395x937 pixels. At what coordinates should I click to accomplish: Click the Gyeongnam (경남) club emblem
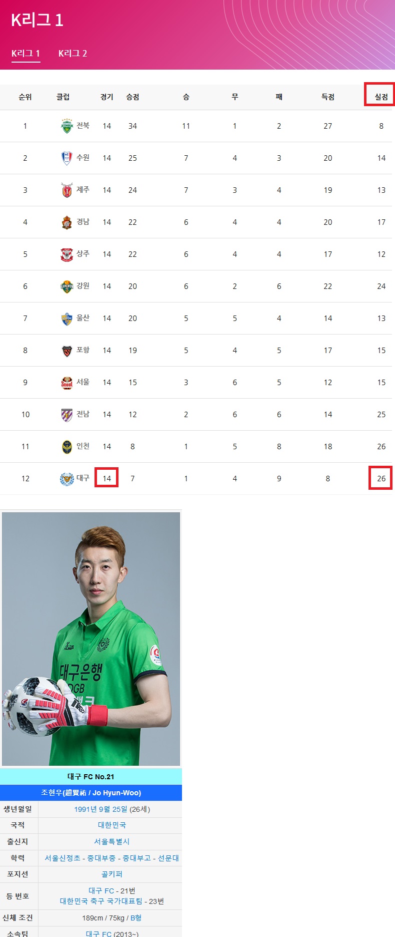pos(67,222)
